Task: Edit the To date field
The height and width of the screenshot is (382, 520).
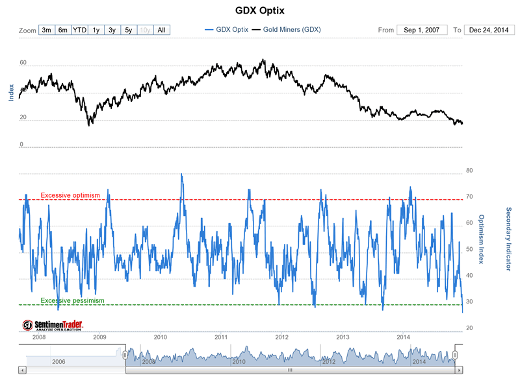Action: (x=489, y=30)
